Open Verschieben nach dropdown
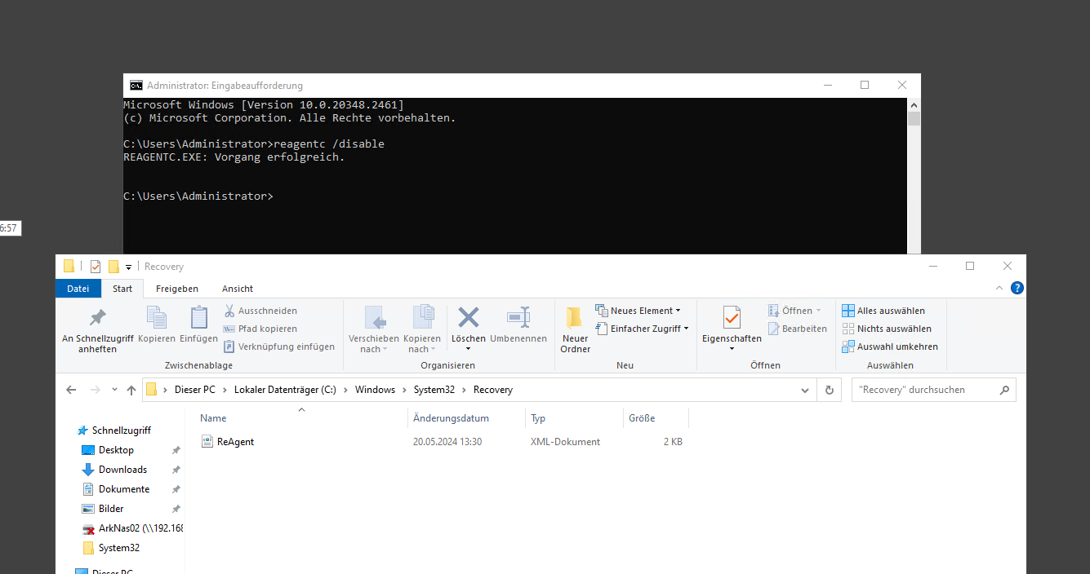This screenshot has height=574, width=1090. coord(374,329)
